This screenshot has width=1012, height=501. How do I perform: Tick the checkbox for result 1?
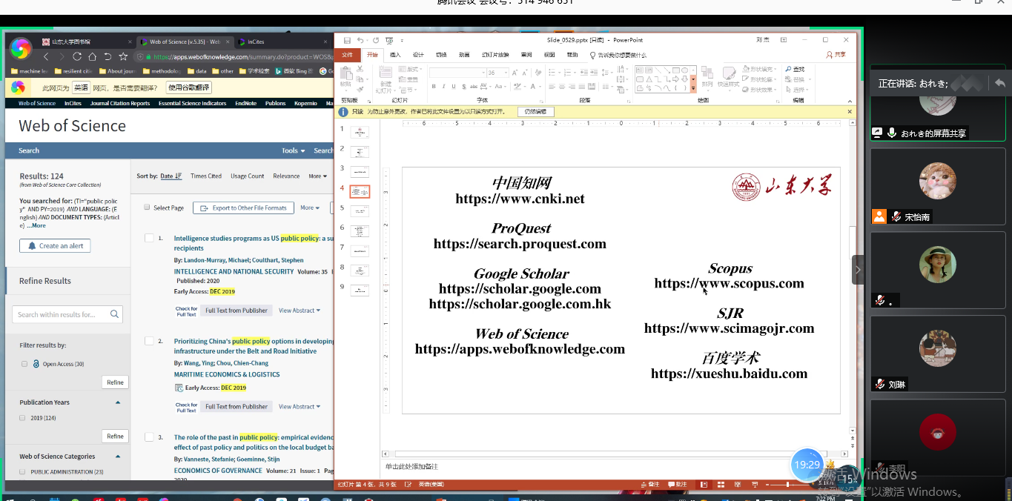149,238
